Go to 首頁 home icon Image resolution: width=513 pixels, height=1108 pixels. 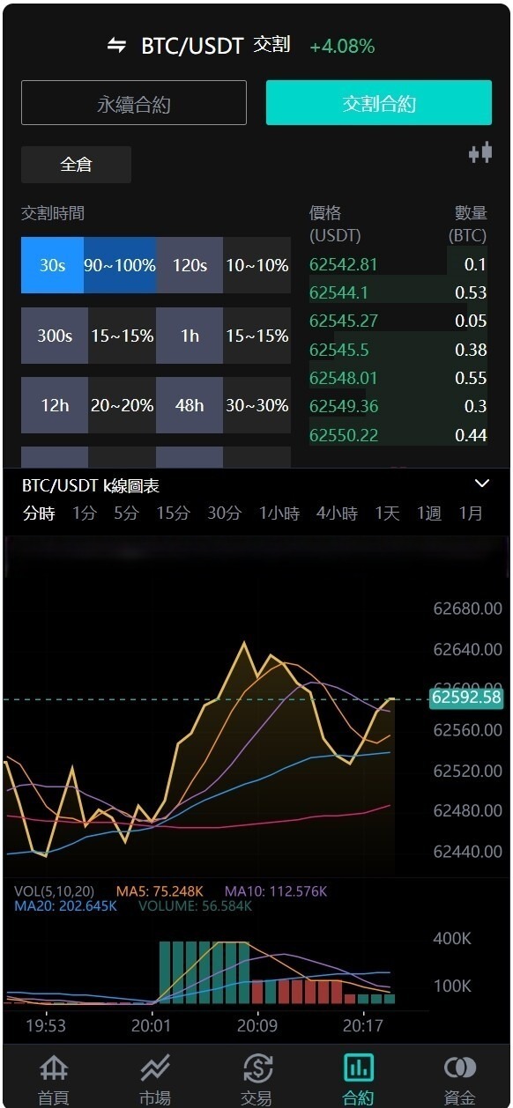pyautogui.click(x=54, y=1078)
